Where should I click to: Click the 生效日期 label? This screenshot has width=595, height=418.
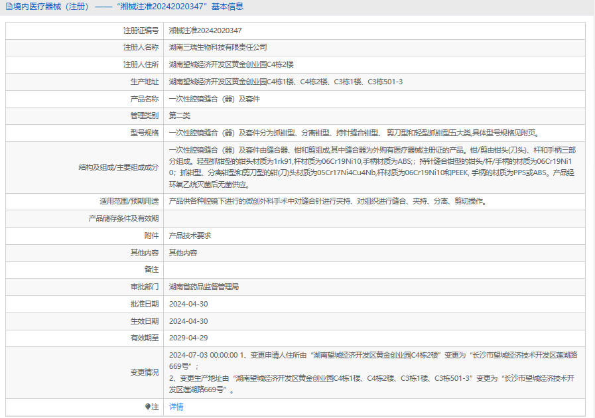(x=145, y=321)
